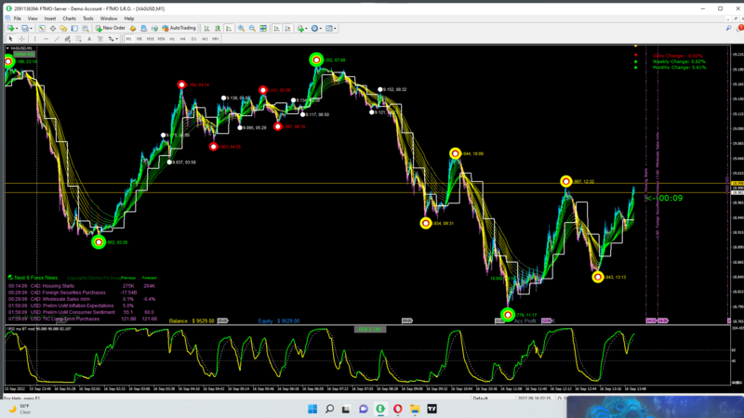Click the 'USD: TIC Long-Term Purchases' news row
The image size is (744, 418).
82,319
